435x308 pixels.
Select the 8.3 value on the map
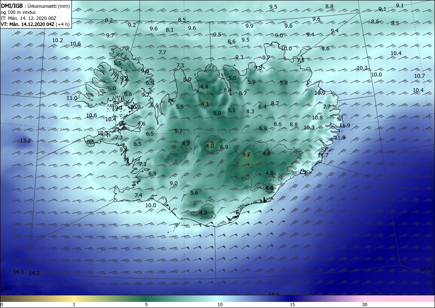250,111
